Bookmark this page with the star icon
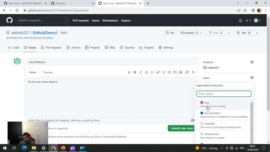This screenshot has width=270, height=152. click(245, 10)
